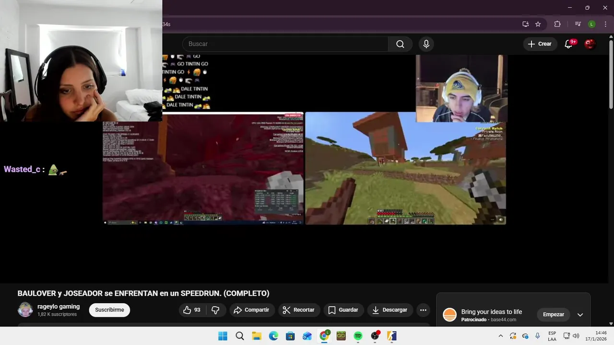The image size is (614, 345).
Task: Expand the base44.com sponsored ad chevron
Action: click(580, 315)
